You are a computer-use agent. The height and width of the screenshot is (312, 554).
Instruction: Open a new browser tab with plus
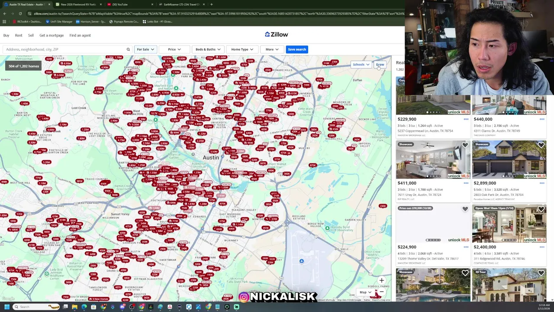pos(211,4)
